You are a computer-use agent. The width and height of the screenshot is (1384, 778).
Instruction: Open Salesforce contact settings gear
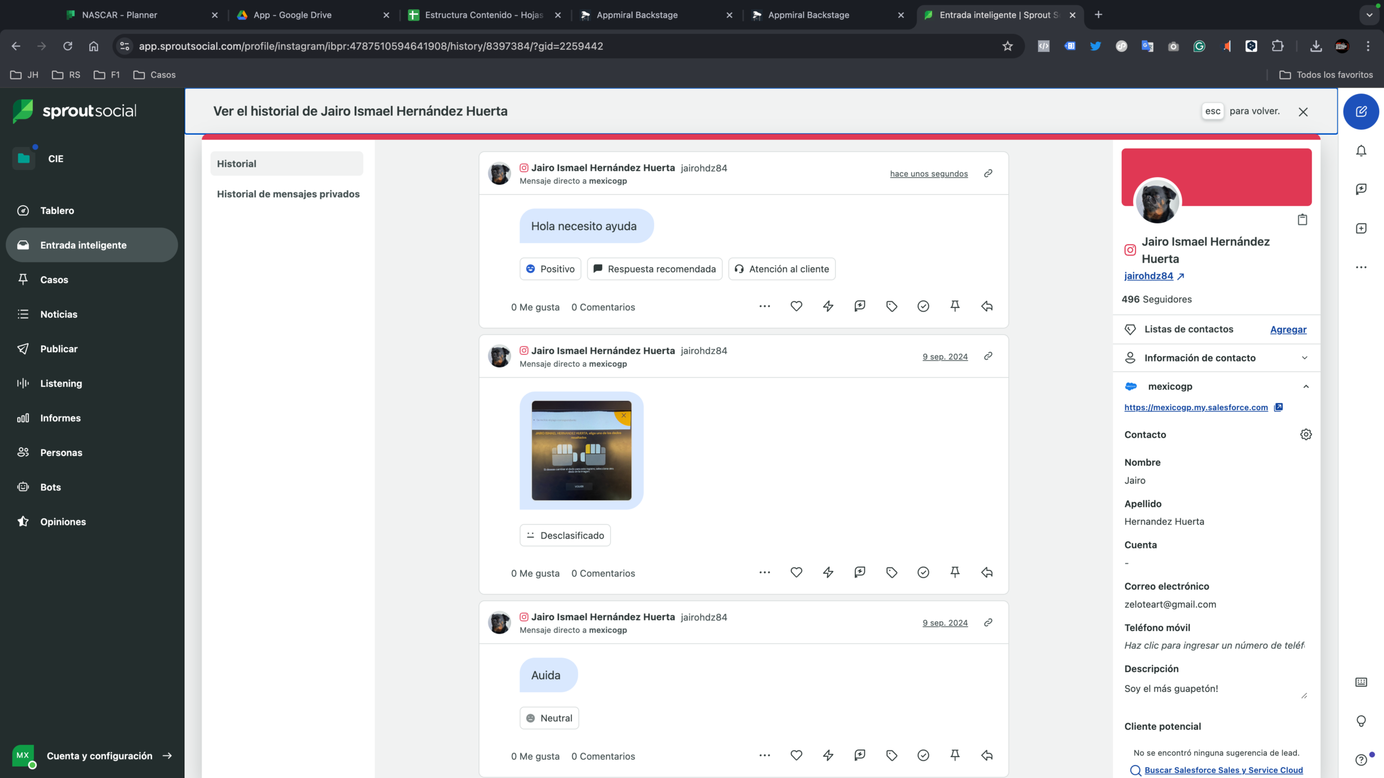(x=1306, y=434)
